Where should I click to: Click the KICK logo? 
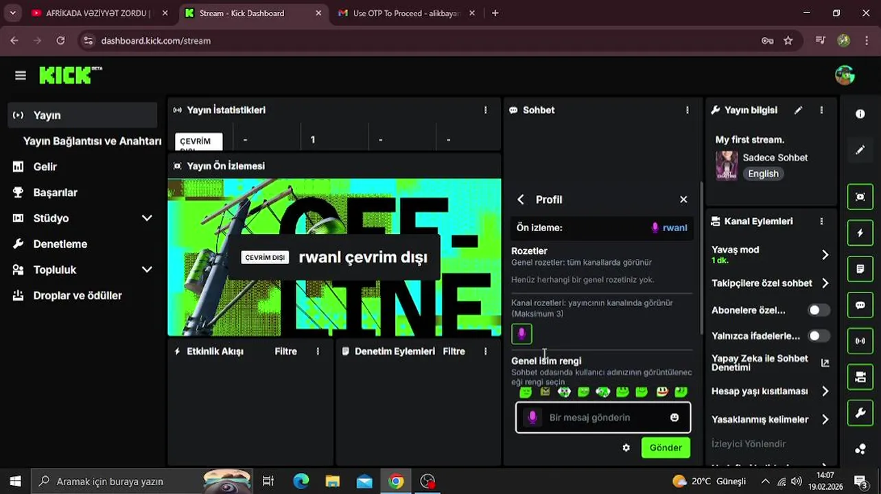click(x=70, y=75)
